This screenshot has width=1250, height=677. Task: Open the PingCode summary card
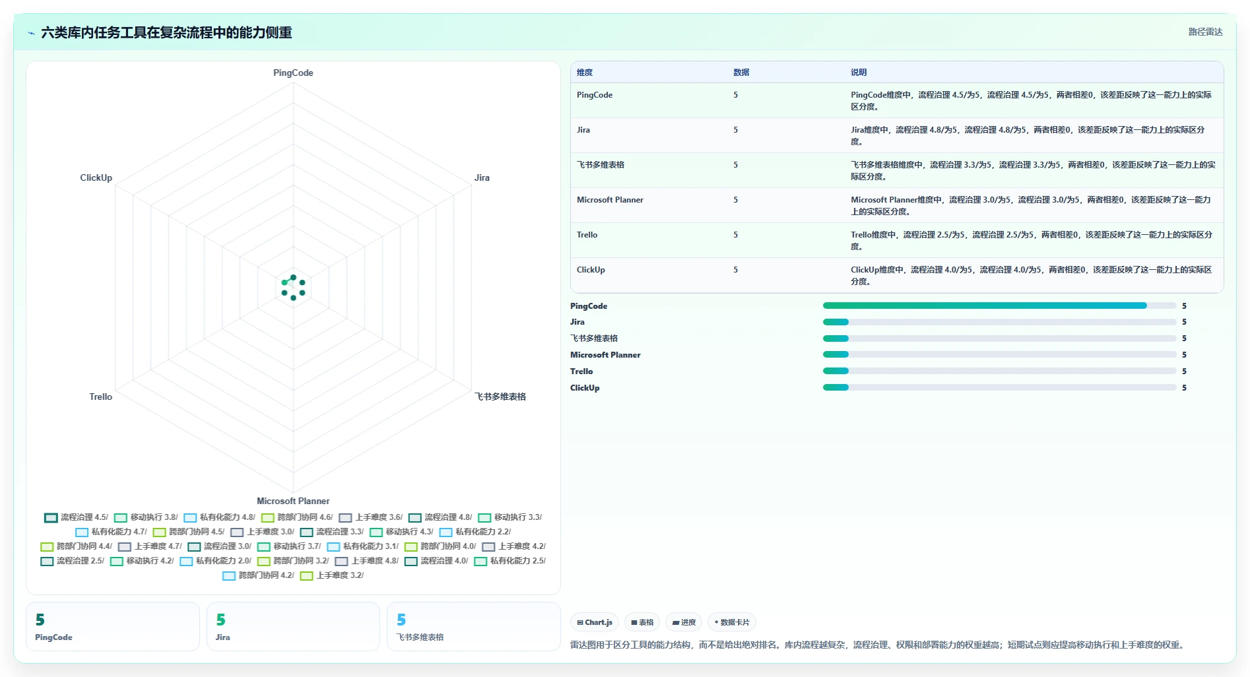[x=113, y=626]
